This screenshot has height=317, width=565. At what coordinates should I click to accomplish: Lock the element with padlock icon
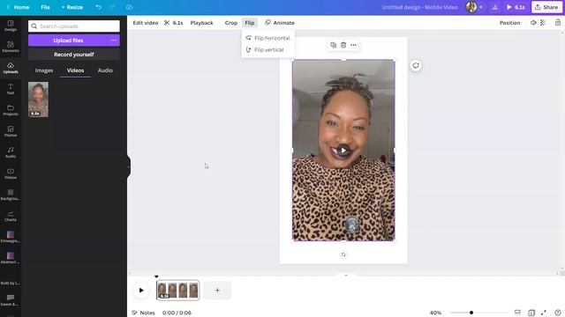tap(558, 23)
